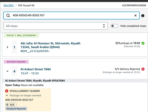Click the A2CNFANRHCNXDW identifier
148x112 pixels.
click(134, 5)
